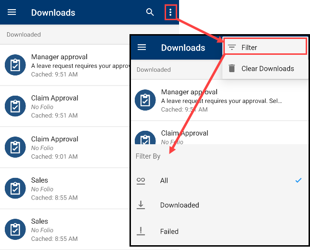Viewport: 310px width, 250px height.
Task: Choose Clear Downloads menu entry
Action: 265,69
